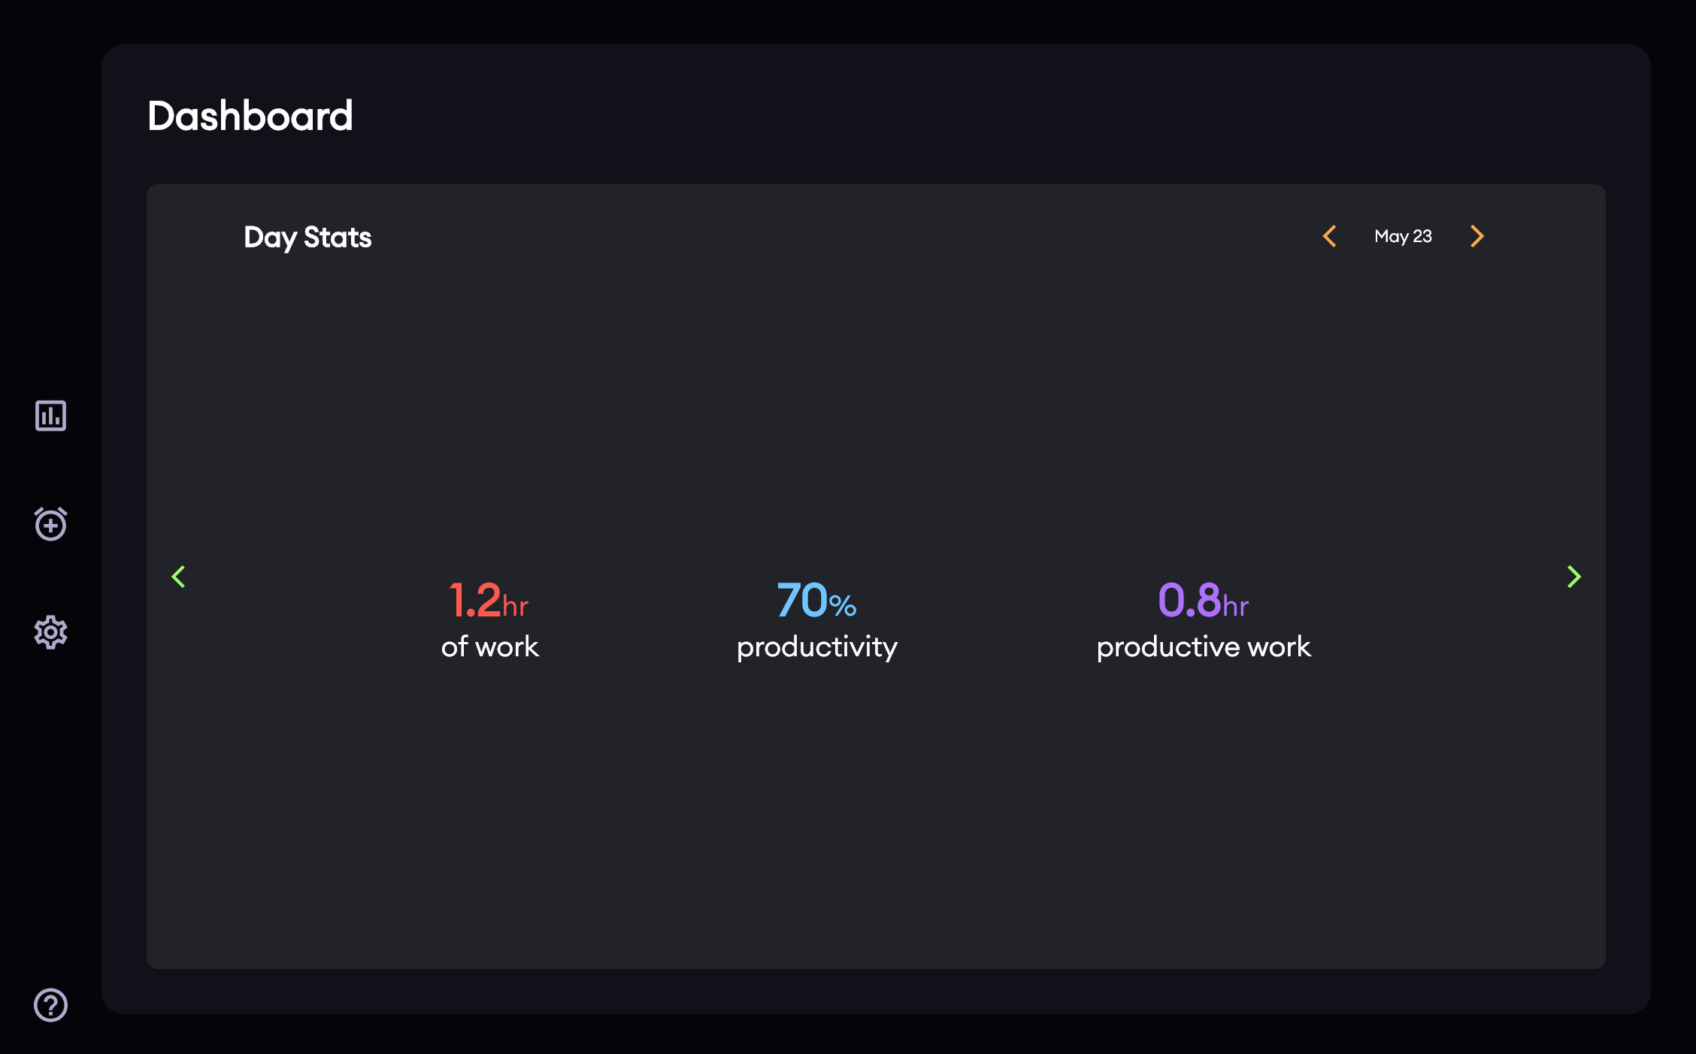Image resolution: width=1696 pixels, height=1054 pixels.
Task: Click the May 23 date label
Action: 1403,236
